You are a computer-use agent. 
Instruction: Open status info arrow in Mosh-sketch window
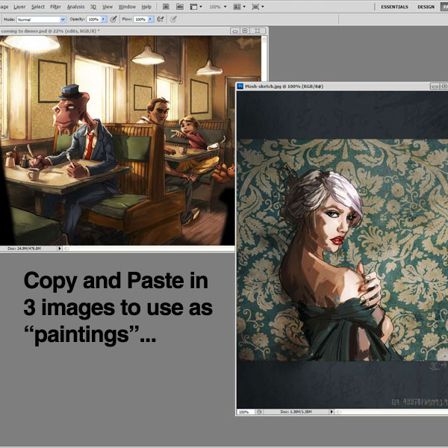(x=332, y=411)
